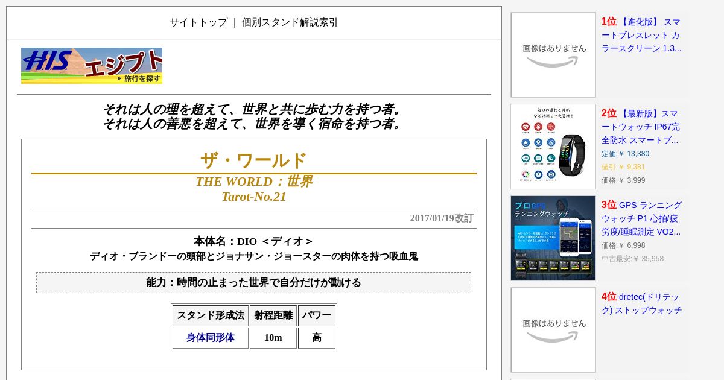This screenshot has height=380, width=724.
Task: Click the 3位 GPS running watch image
Action: coord(553,238)
